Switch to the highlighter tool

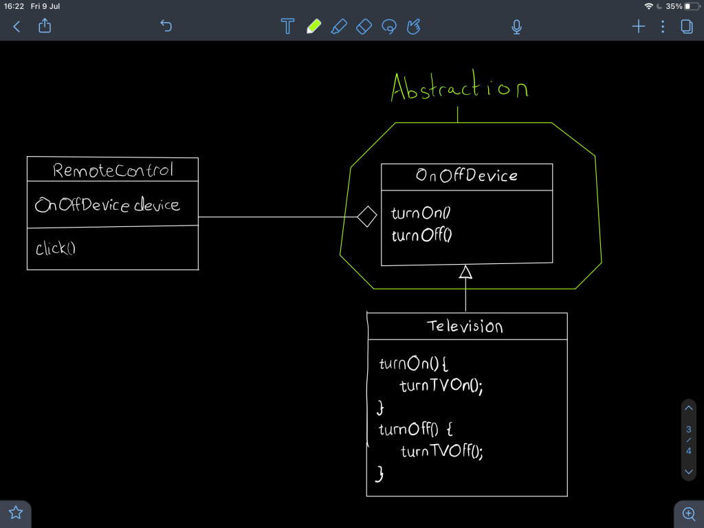tap(339, 27)
